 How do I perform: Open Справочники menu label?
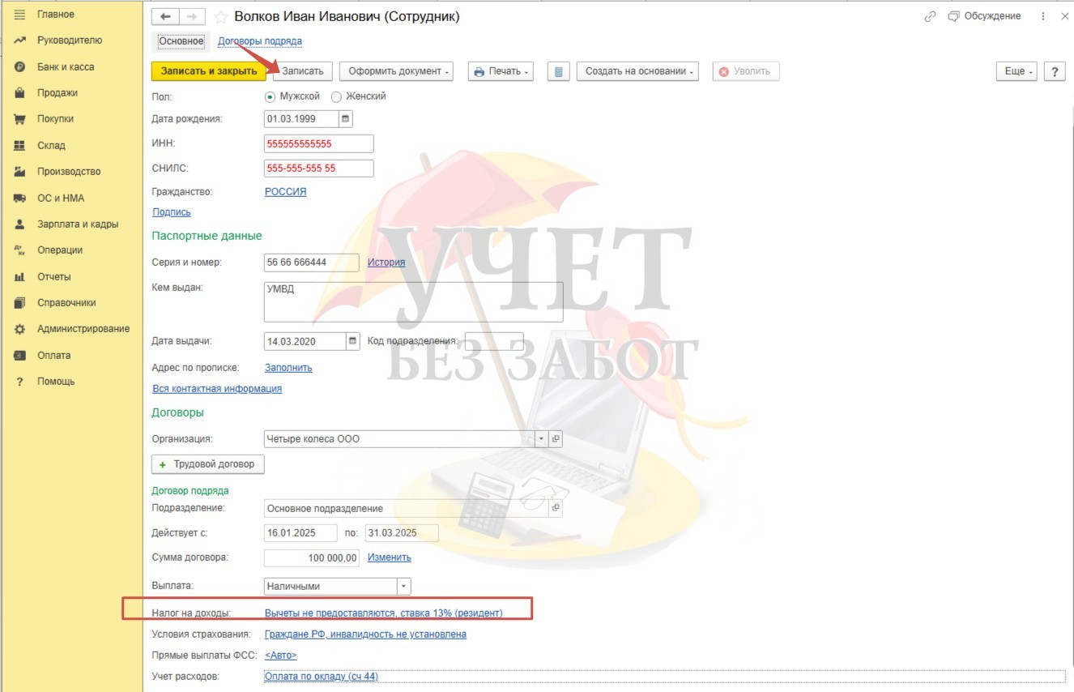click(x=66, y=303)
